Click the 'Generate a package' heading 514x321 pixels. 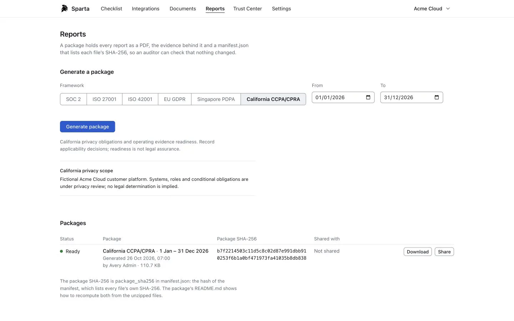point(87,72)
